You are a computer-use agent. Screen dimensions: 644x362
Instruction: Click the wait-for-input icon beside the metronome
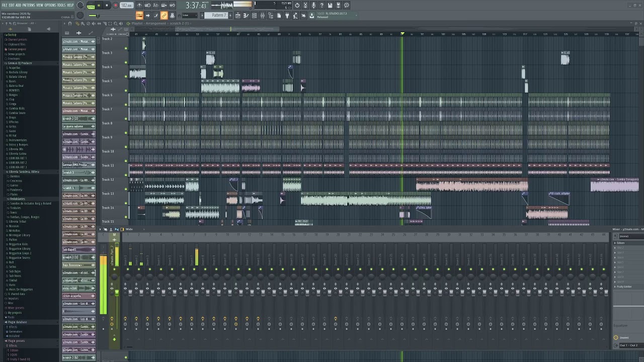(x=147, y=5)
